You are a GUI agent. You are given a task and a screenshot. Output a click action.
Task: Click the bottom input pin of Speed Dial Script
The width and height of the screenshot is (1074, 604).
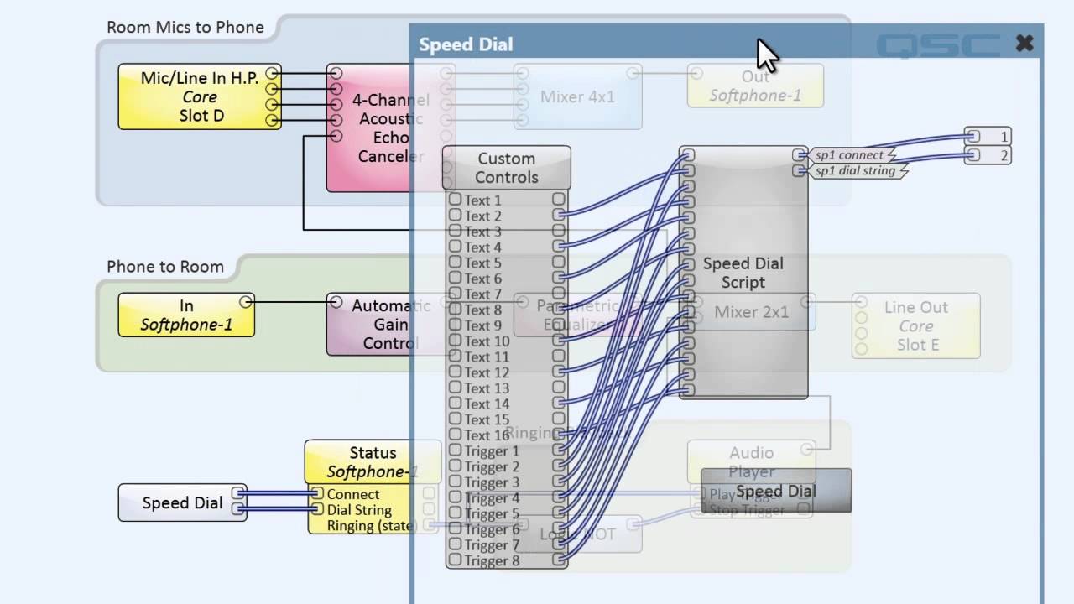[x=688, y=390]
